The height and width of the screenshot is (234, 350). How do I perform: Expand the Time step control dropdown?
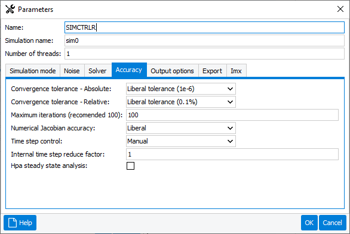[181, 141]
